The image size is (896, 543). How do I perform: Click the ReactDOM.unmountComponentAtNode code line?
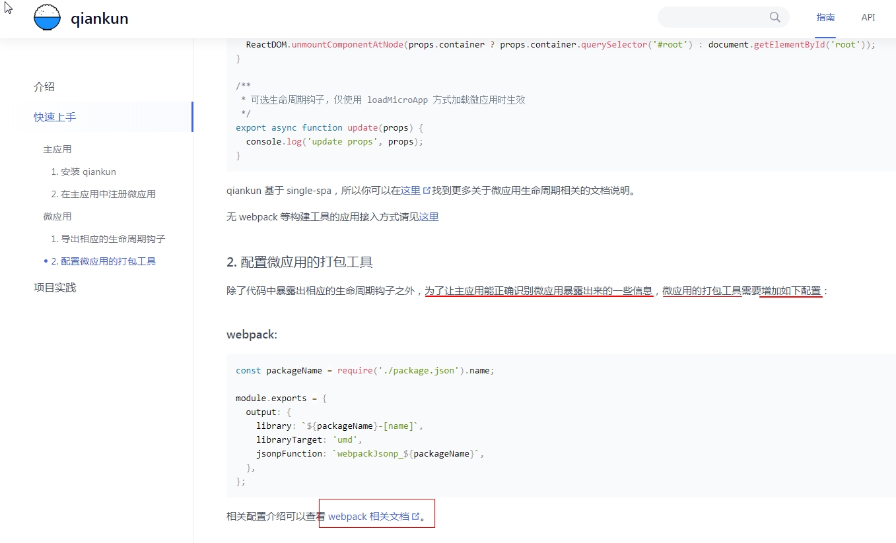(x=561, y=45)
